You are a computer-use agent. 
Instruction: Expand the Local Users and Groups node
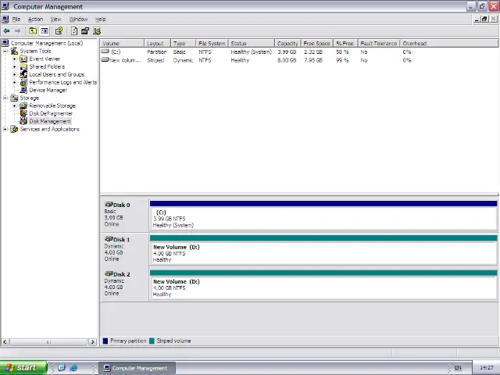click(x=14, y=75)
